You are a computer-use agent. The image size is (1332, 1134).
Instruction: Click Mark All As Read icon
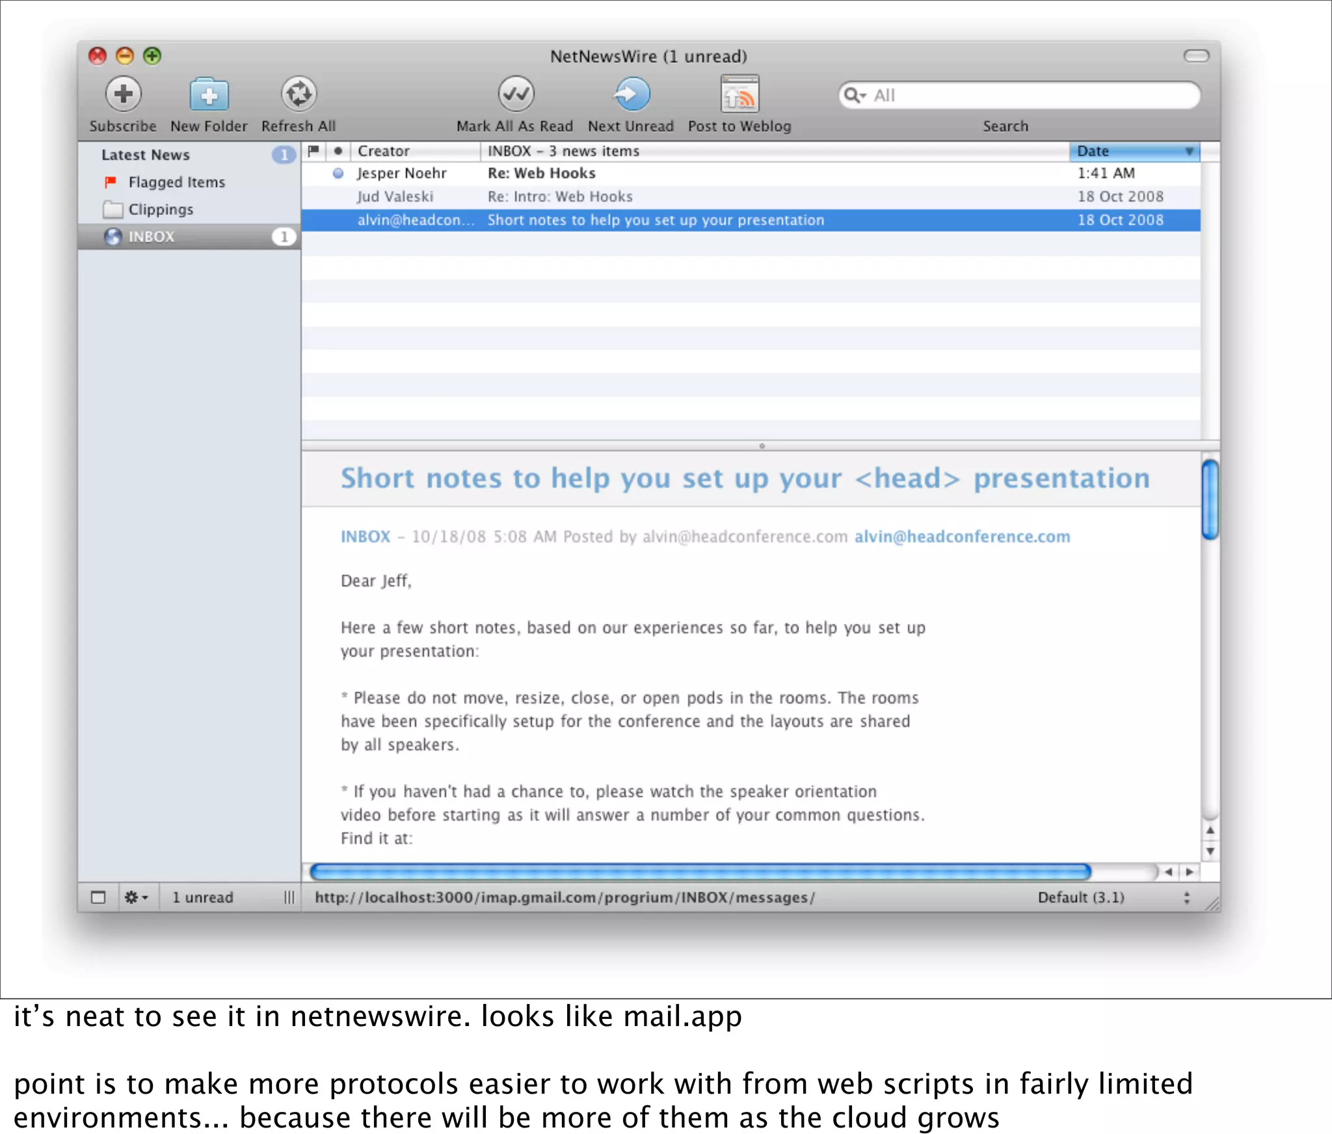coord(515,94)
